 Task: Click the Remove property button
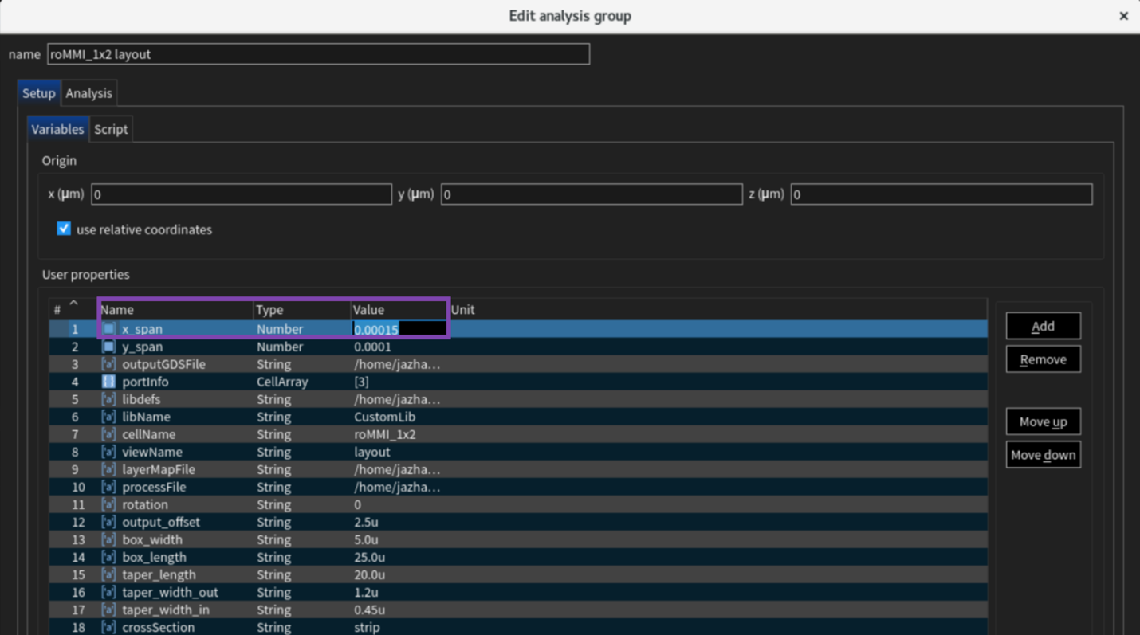tap(1043, 359)
